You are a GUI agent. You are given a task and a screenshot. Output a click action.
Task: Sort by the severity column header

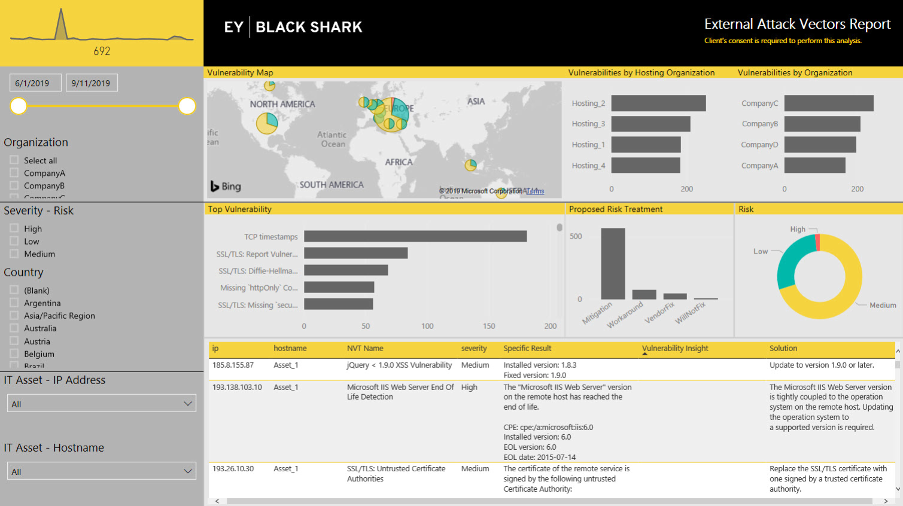(x=473, y=348)
